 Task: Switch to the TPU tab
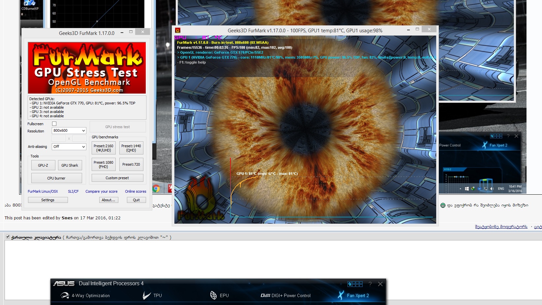(152, 295)
